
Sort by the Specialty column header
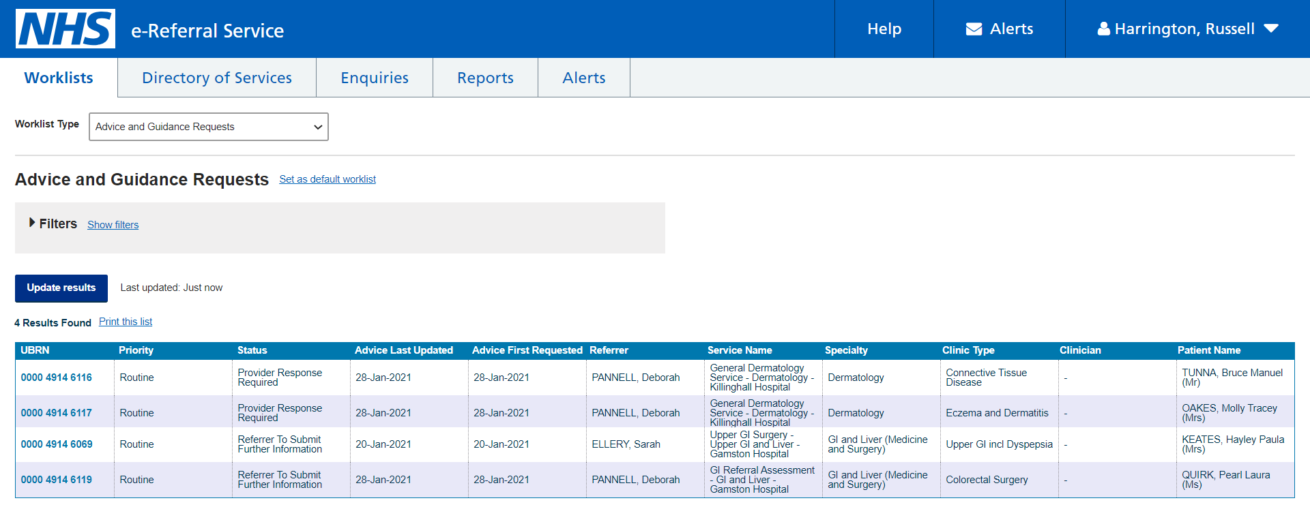click(x=846, y=350)
